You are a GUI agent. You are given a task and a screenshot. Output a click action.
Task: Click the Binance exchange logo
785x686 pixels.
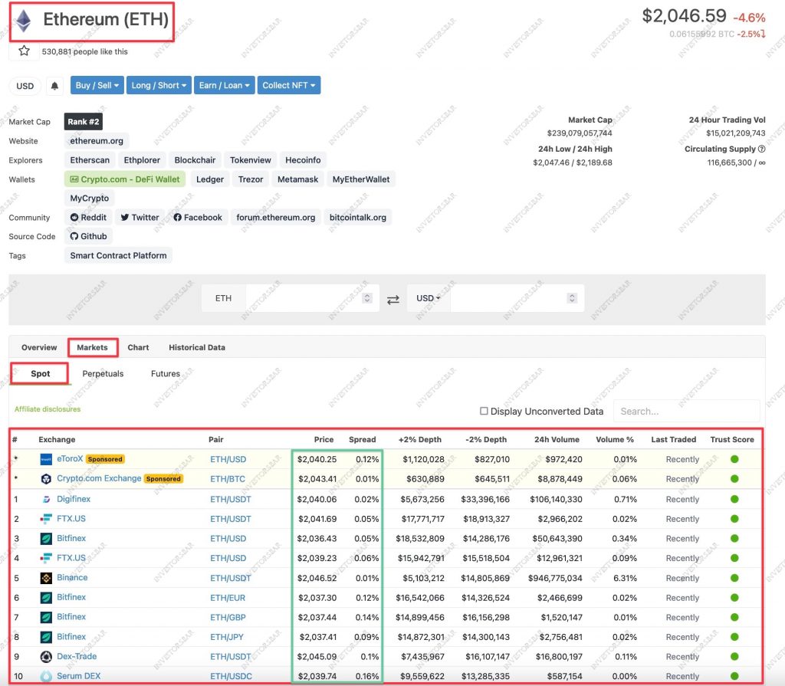tap(46, 578)
